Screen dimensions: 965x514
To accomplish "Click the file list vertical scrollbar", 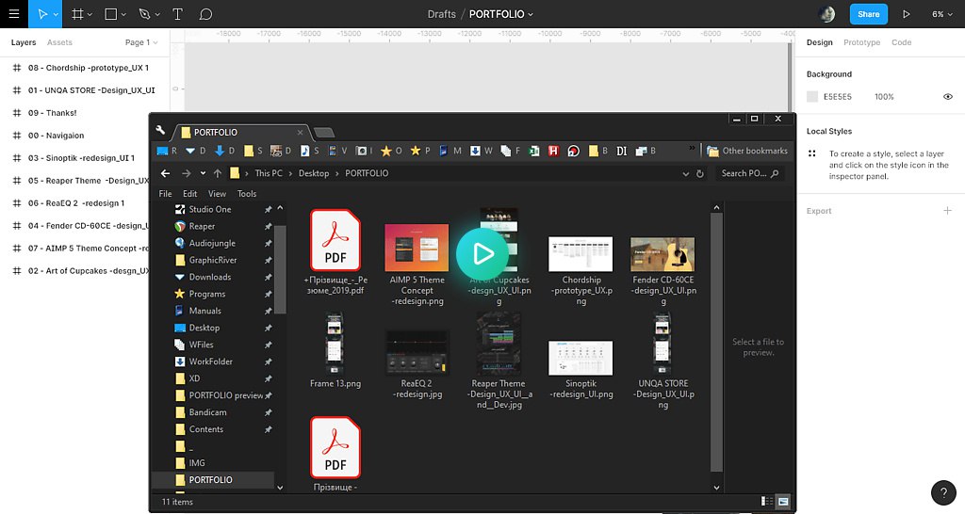I will pos(716,345).
